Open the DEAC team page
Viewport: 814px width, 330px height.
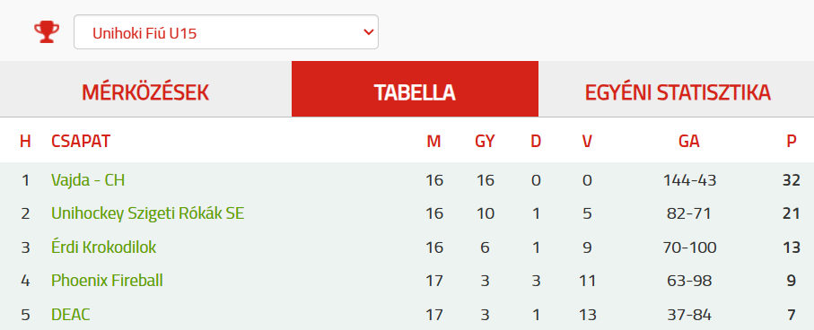coord(71,315)
